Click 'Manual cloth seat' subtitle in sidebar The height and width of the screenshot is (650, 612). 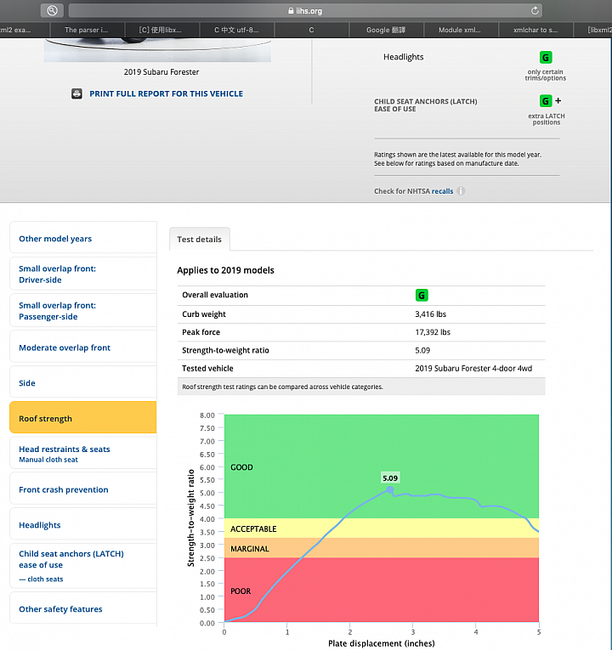click(x=48, y=460)
